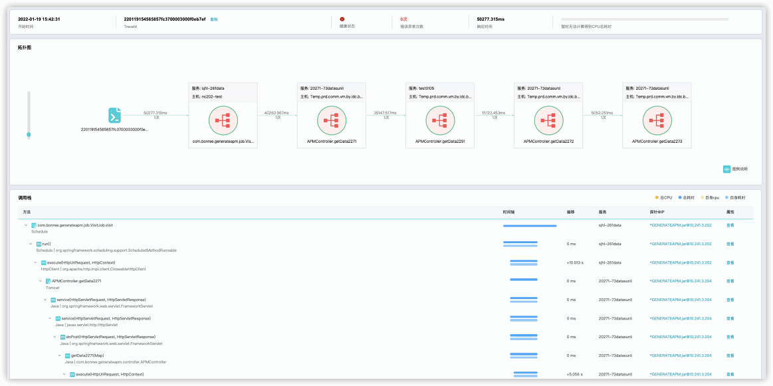773x386 pixels.
Task: Collapse the doPost method tree node
Action: [54, 337]
